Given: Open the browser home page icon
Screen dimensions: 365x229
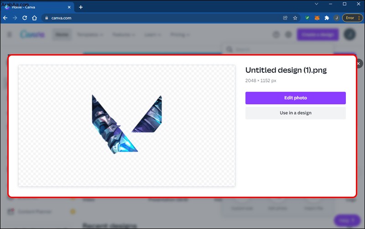Looking at the screenshot, I should (35, 18).
